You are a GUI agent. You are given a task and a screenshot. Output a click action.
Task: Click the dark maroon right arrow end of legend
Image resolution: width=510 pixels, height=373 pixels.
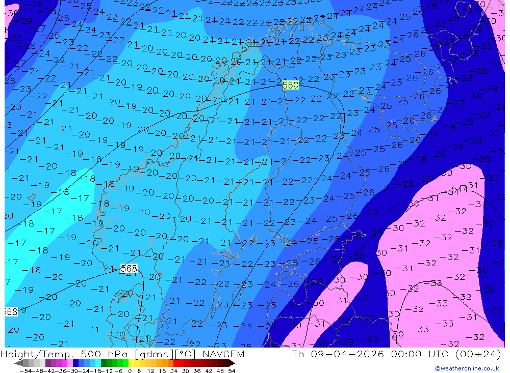[232, 363]
